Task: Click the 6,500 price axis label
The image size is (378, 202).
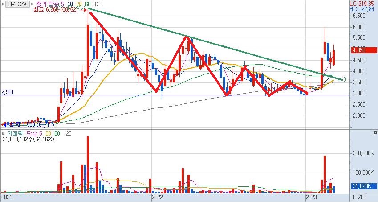Action: point(358,16)
